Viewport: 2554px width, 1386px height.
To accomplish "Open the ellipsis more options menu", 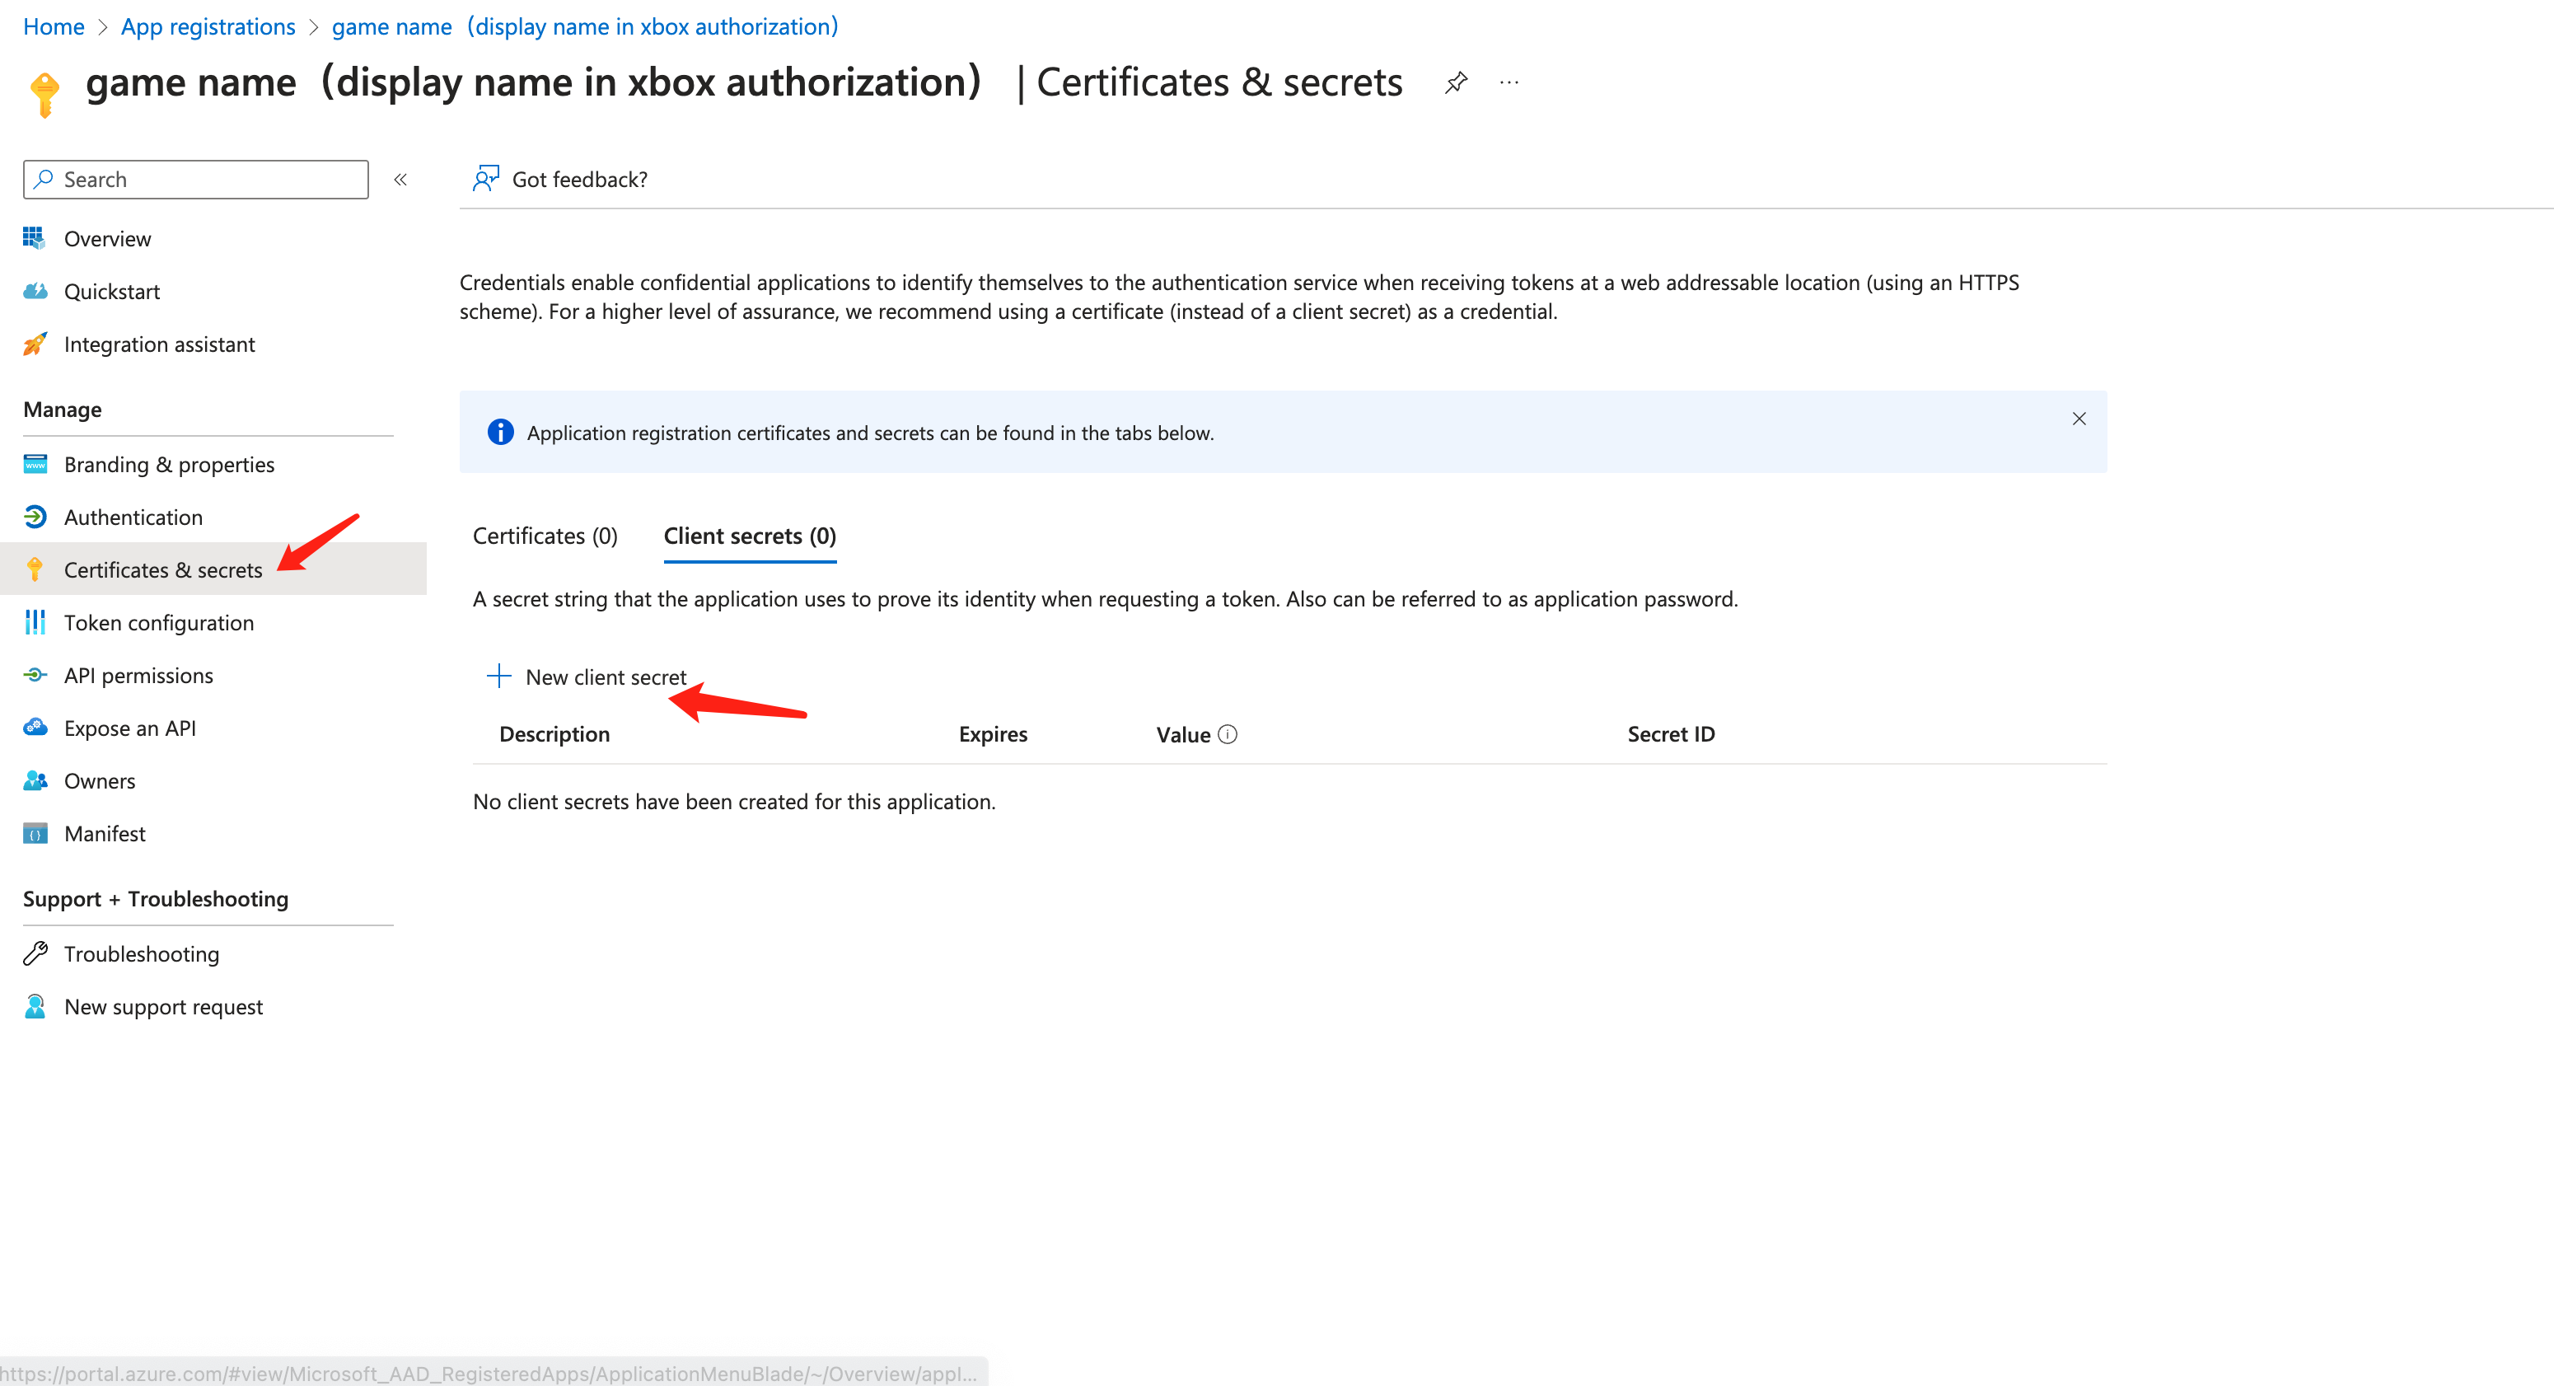I will coord(1508,82).
